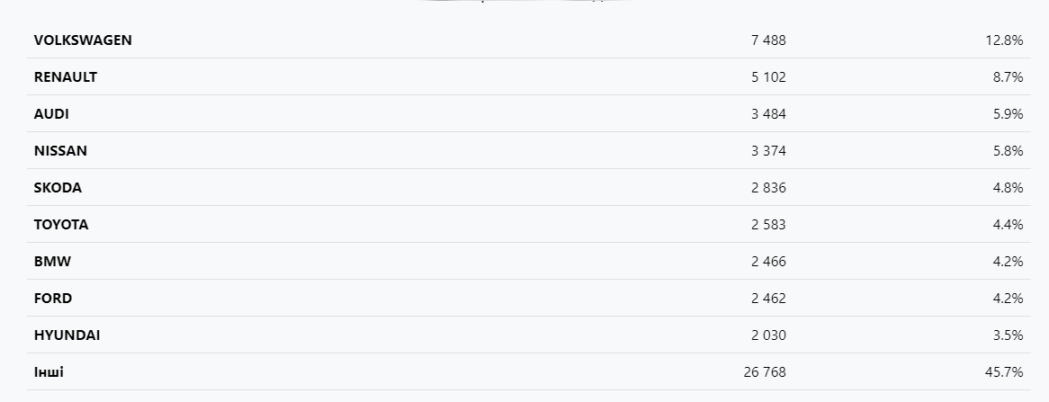Select the 8.7% share for Renault
The width and height of the screenshot is (1049, 402).
1008,77
